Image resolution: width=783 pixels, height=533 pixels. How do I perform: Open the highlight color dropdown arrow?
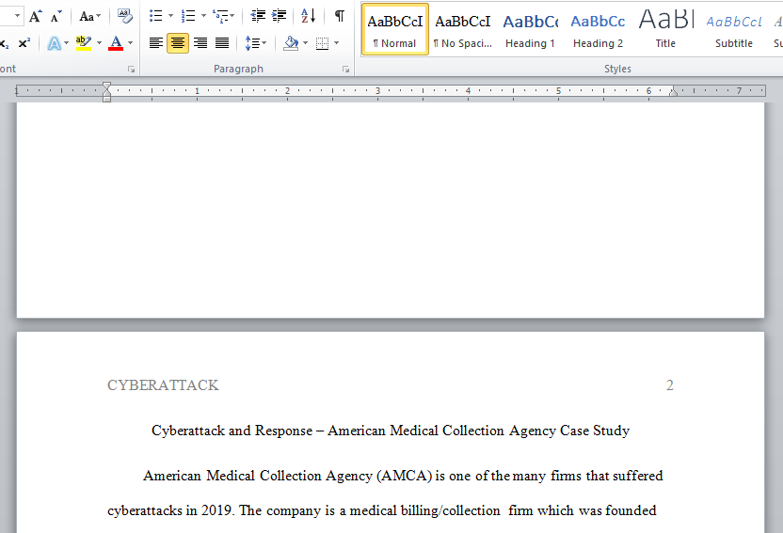(99, 43)
